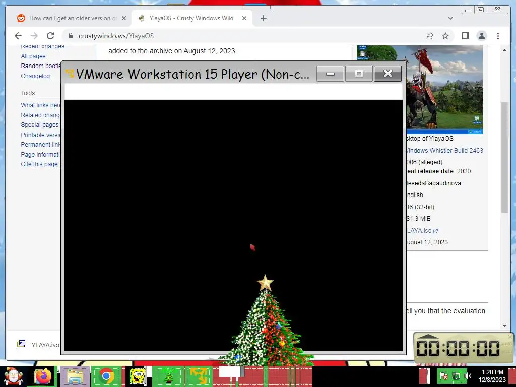Go back in Chrome

pyautogui.click(x=18, y=36)
